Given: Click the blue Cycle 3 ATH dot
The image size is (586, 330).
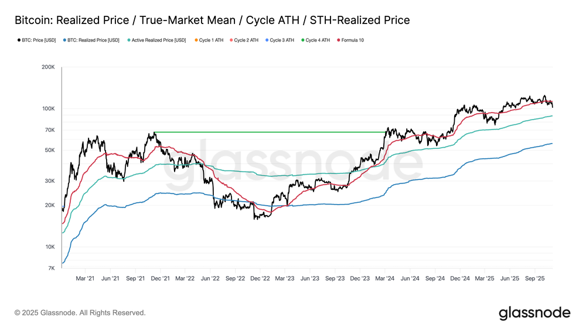Looking at the screenshot, I should tap(267, 40).
